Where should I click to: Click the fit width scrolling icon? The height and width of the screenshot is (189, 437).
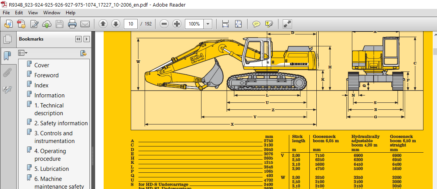point(225,24)
